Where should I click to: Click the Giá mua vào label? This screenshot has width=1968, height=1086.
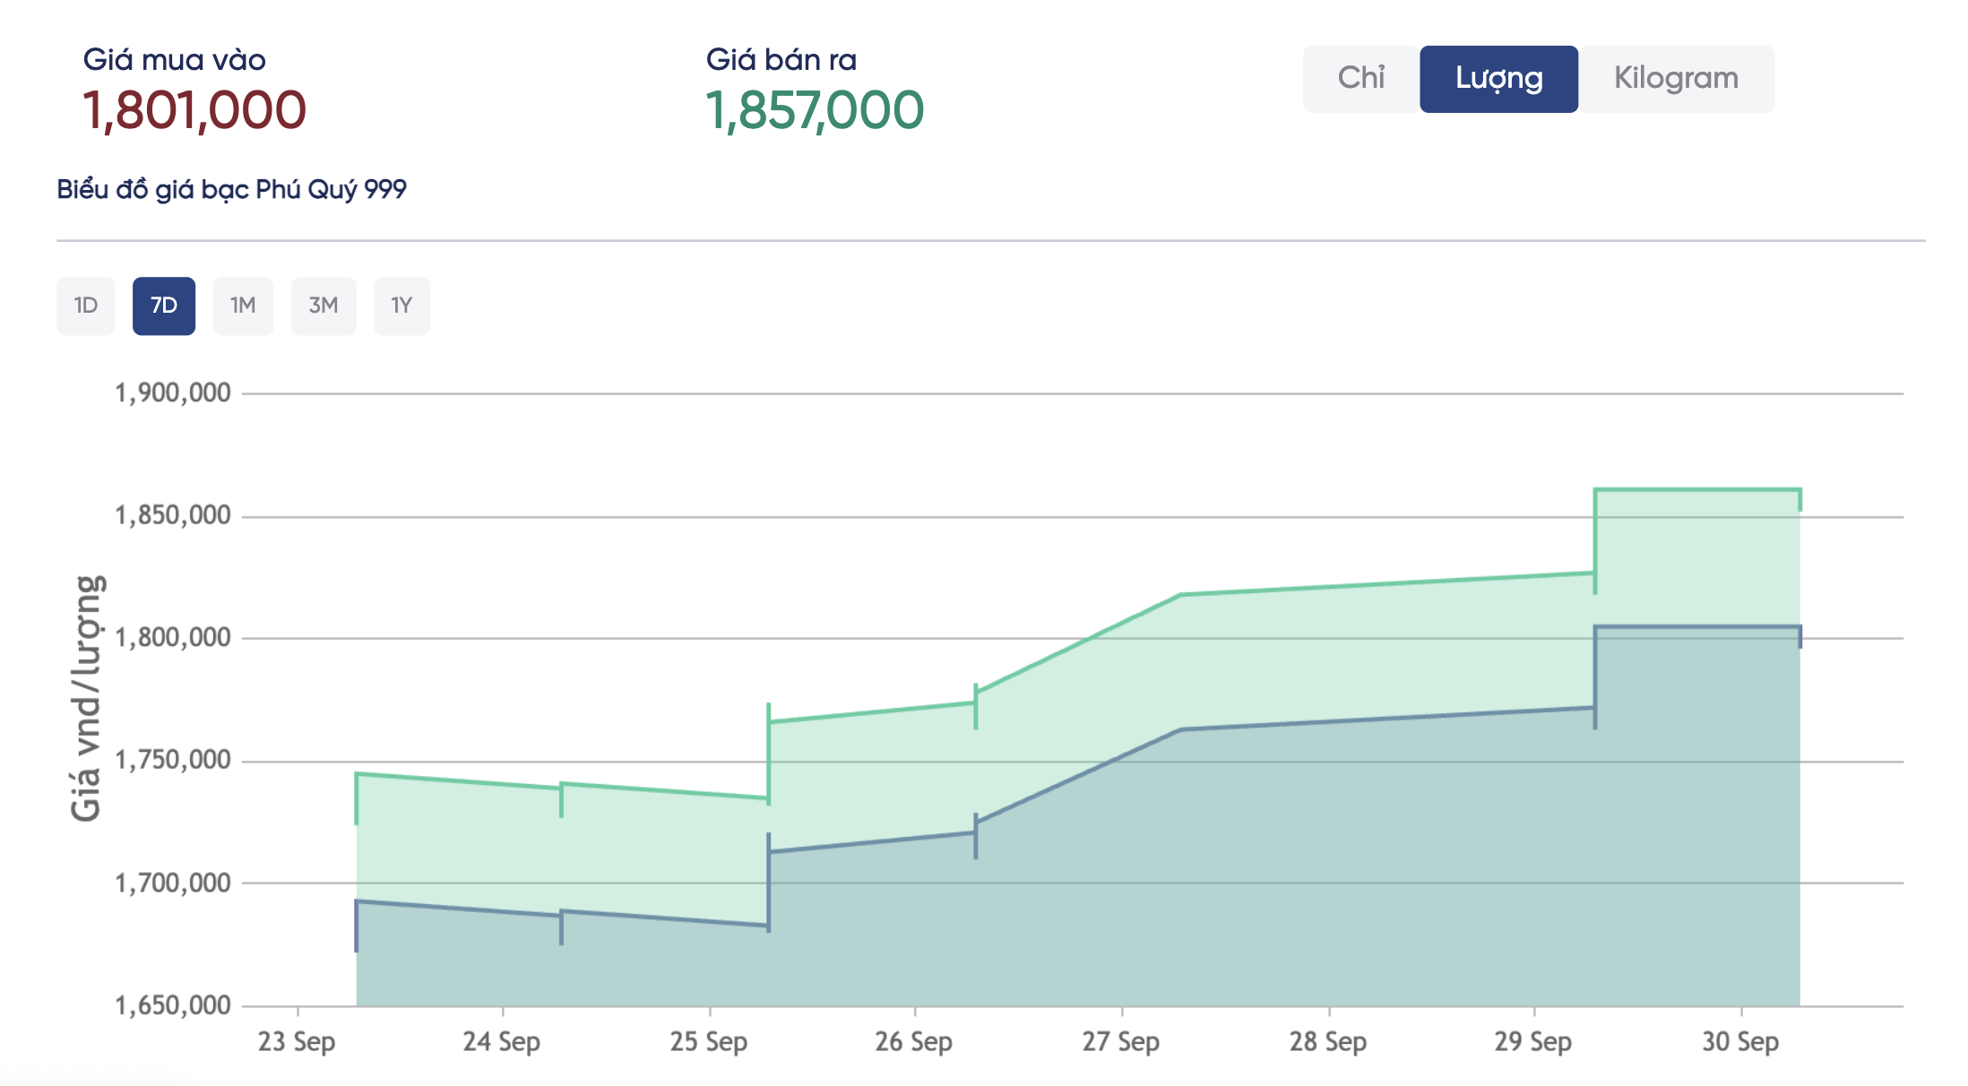(x=175, y=60)
